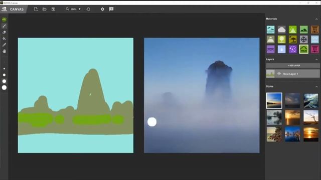Select the light blue Water waves material
This screenshot has height=180, width=321.
(315, 39)
